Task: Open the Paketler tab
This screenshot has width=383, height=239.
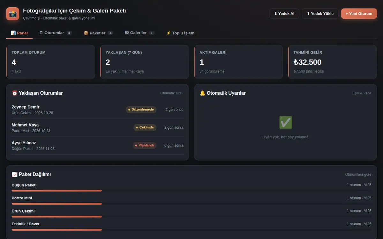Action: click(98, 33)
